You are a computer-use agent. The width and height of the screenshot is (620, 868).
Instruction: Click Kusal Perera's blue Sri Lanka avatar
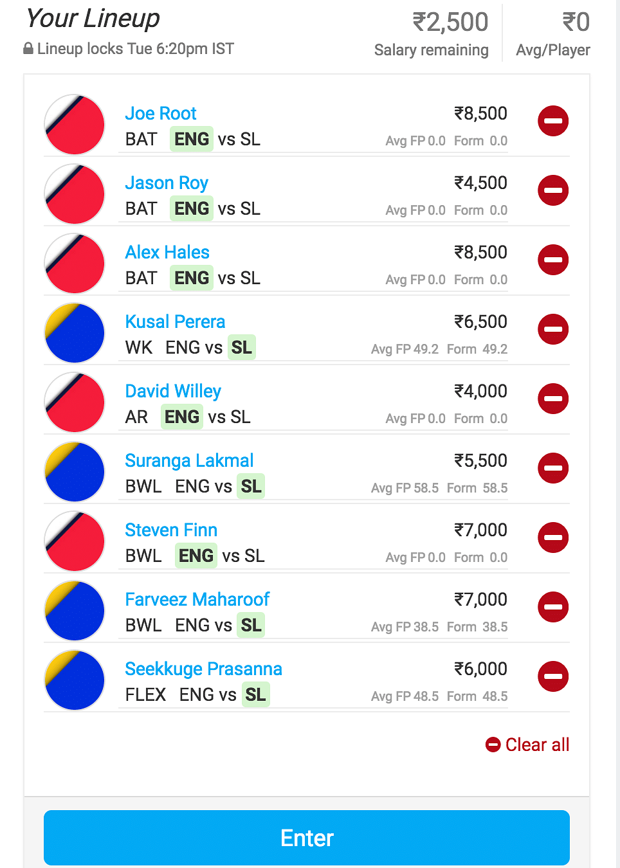pyautogui.click(x=75, y=333)
